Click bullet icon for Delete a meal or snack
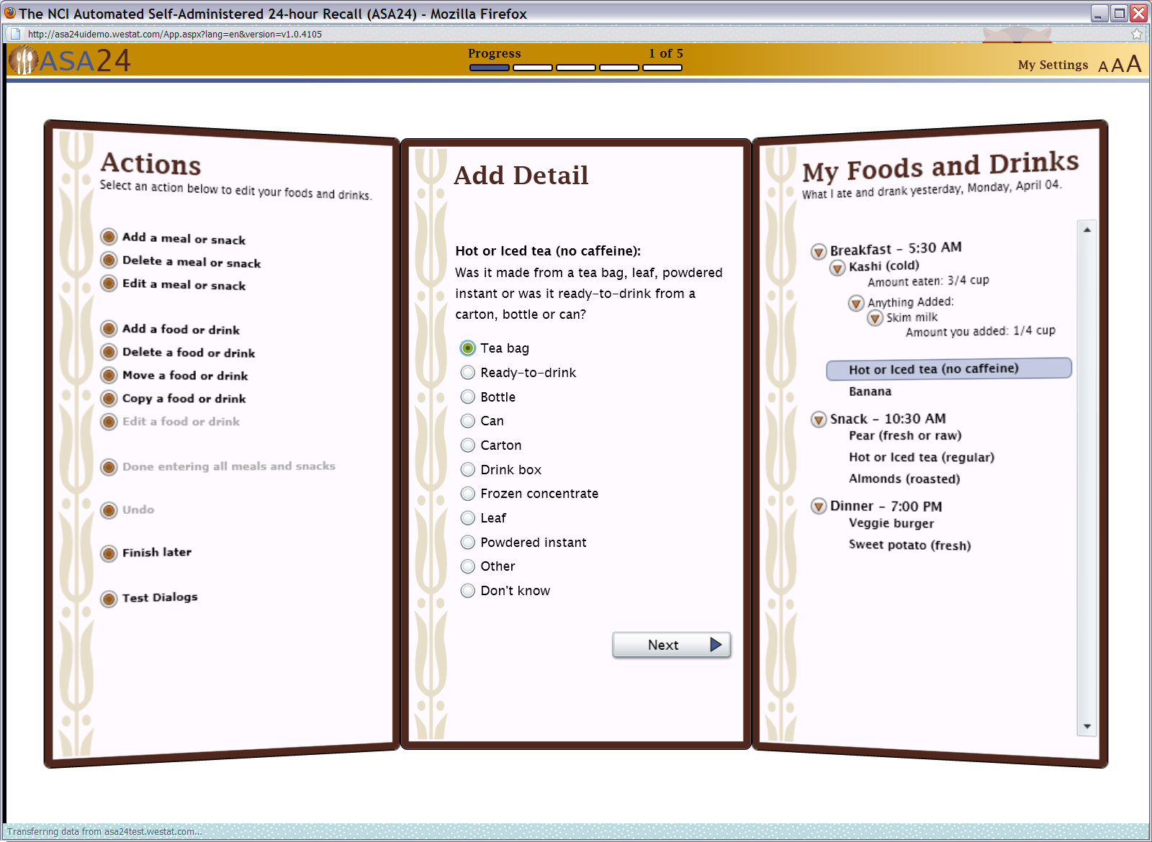 click(109, 260)
